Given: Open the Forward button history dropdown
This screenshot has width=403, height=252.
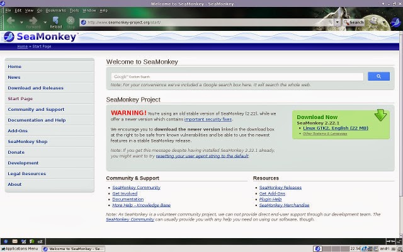Looking at the screenshot, I should [x=45, y=23].
